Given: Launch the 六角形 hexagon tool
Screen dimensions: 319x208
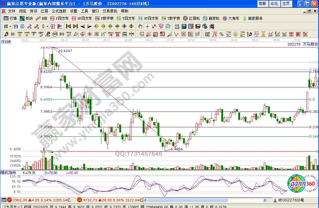Looking at the screenshot, I should pos(231,18).
